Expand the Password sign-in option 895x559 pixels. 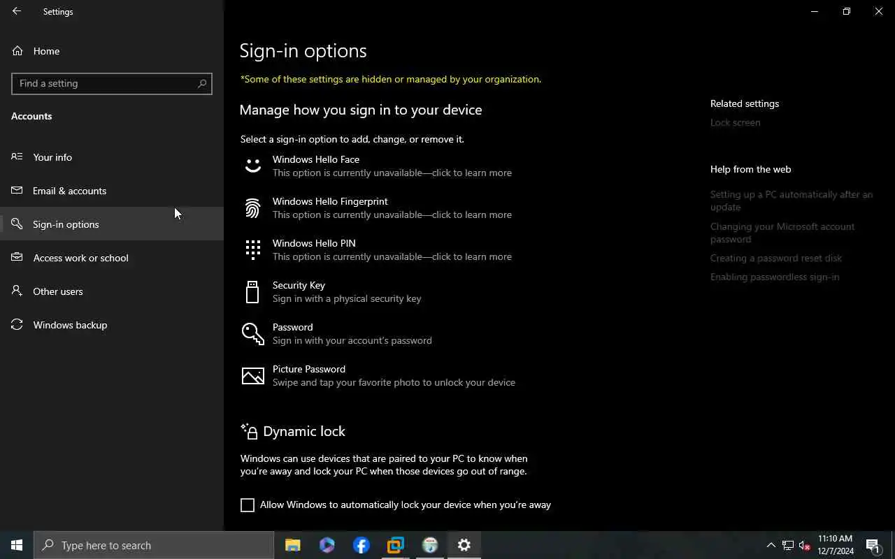click(x=392, y=334)
